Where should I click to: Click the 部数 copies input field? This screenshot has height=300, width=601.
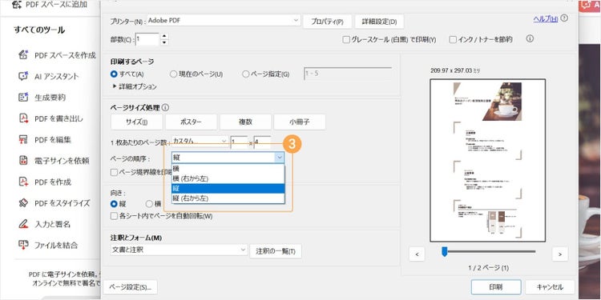147,39
